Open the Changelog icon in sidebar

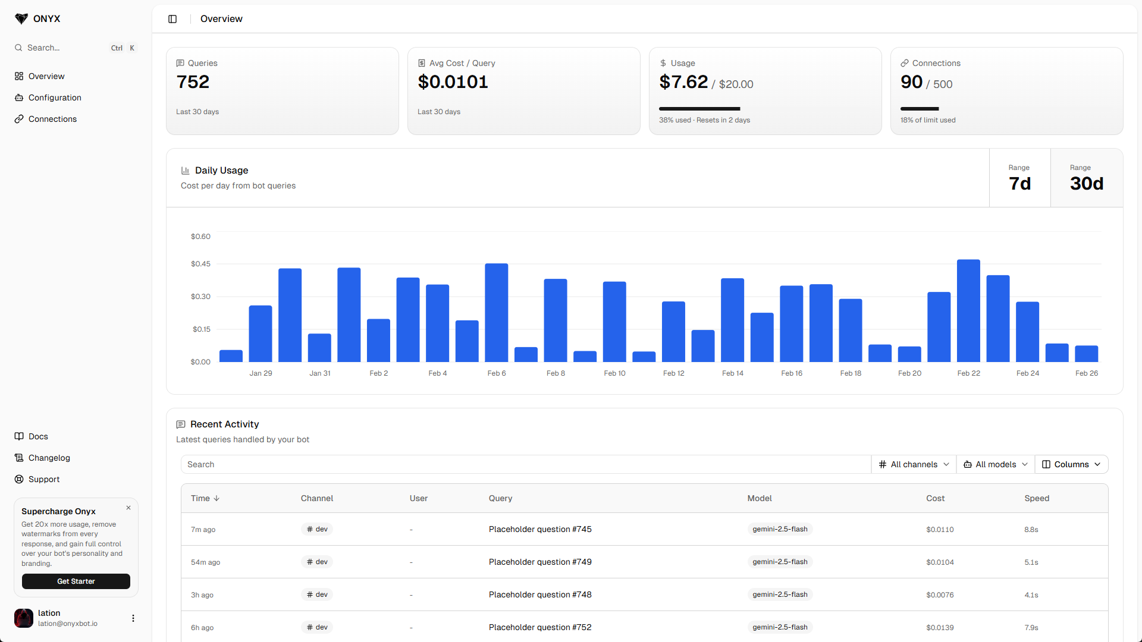coord(20,458)
